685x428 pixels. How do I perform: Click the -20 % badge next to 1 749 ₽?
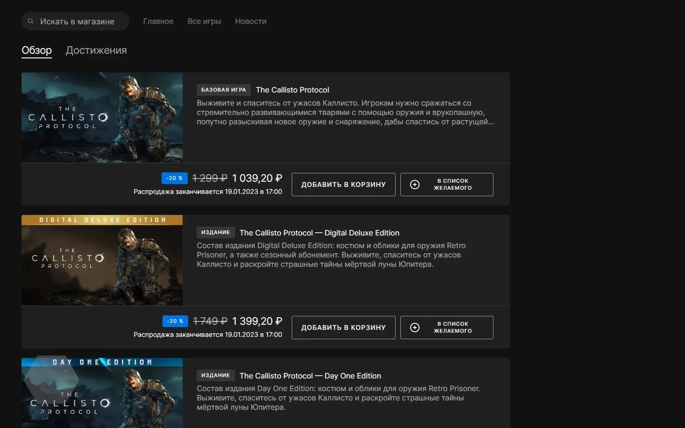tap(175, 321)
